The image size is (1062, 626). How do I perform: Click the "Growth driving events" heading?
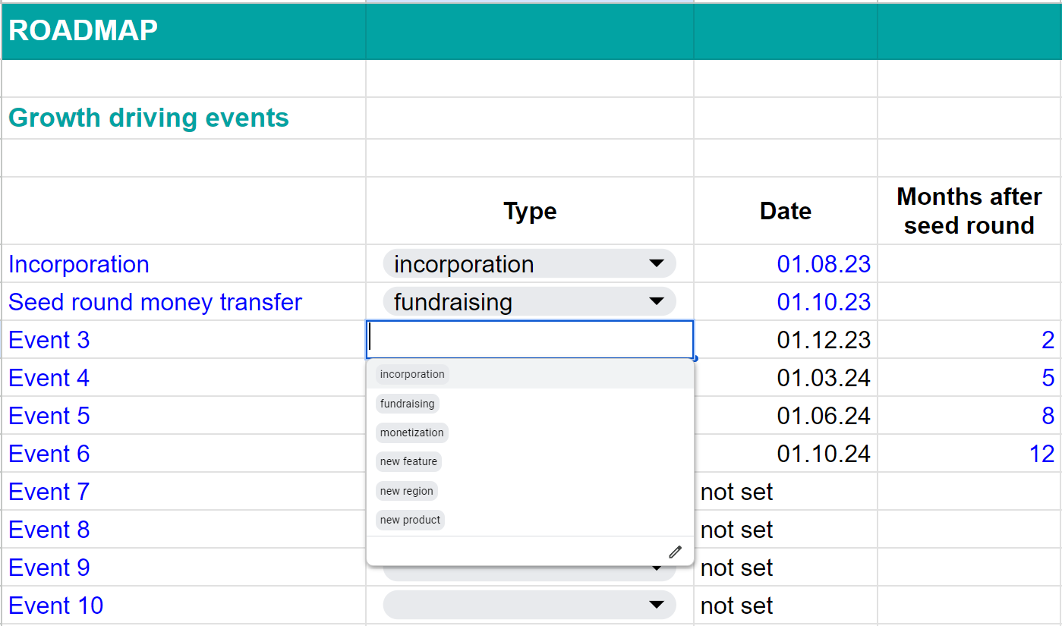[148, 118]
